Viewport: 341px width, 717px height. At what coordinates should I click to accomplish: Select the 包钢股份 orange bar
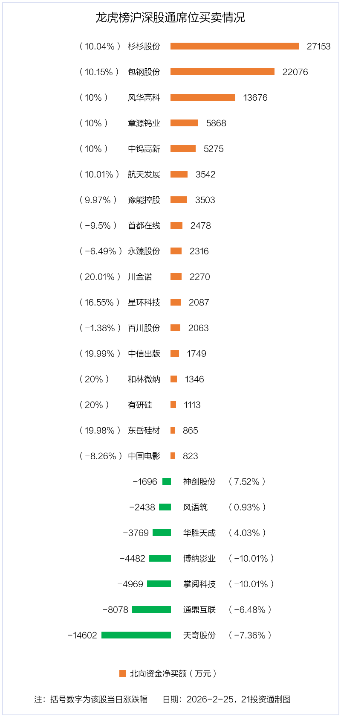[222, 72]
